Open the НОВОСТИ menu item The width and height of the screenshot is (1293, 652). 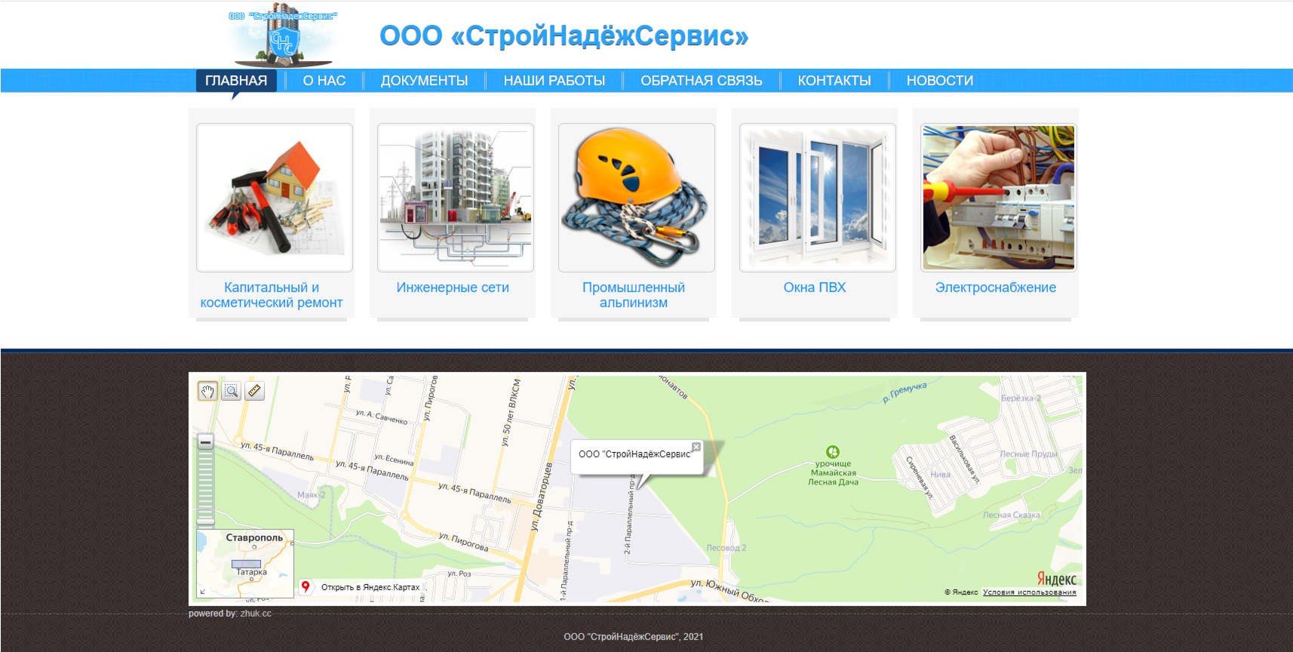940,81
